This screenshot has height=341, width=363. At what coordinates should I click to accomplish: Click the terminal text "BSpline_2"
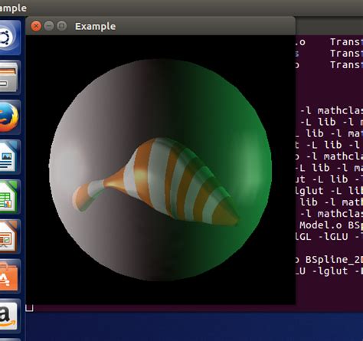(334, 260)
